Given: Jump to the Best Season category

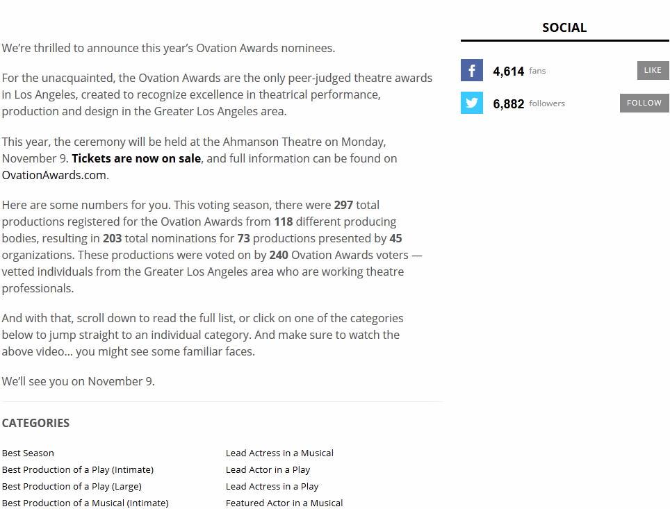Looking at the screenshot, I should [x=28, y=453].
